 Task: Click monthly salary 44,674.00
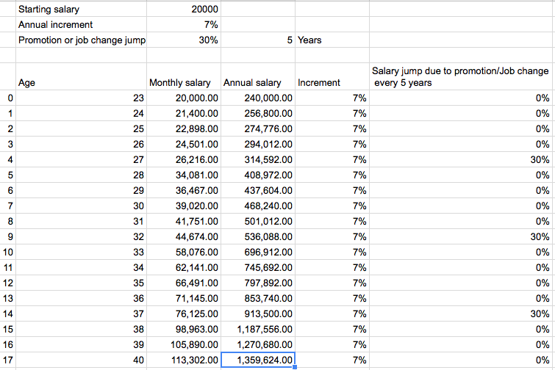coord(184,236)
